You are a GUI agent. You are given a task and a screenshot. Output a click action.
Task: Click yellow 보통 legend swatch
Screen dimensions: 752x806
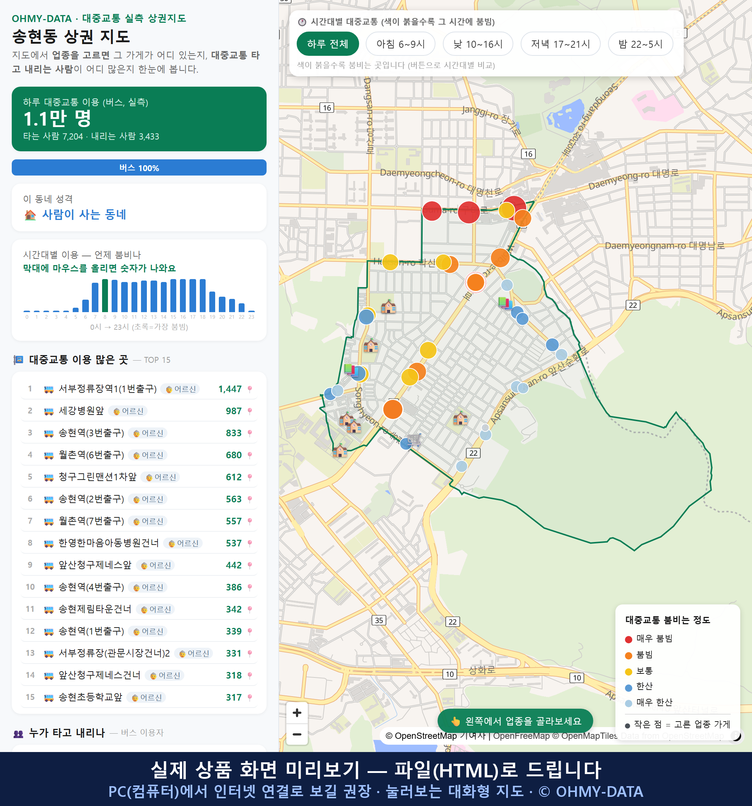pos(629,672)
